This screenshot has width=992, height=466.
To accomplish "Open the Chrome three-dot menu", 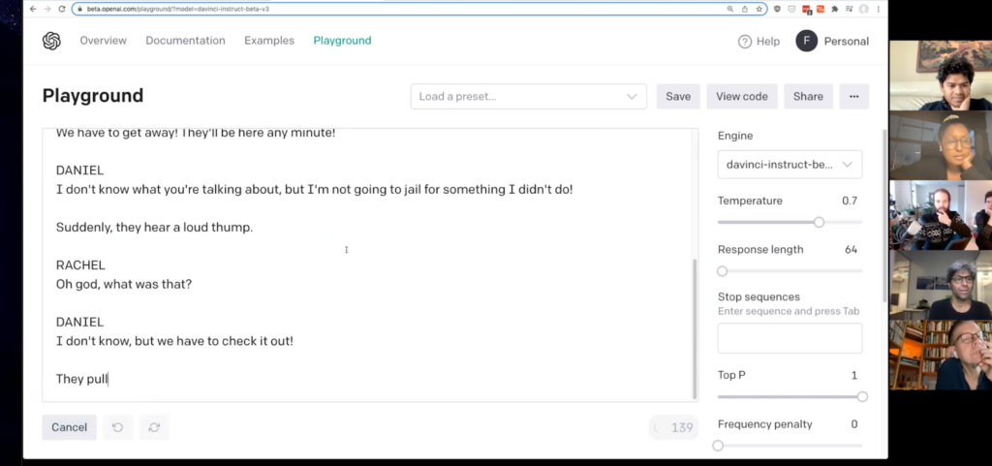I will (878, 9).
